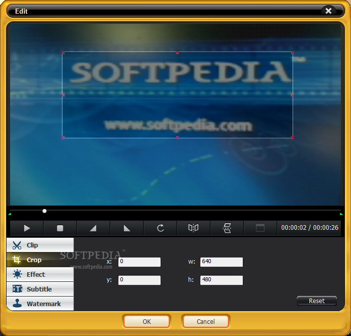The width and height of the screenshot is (351, 336).
Task: Click the crop y position field
Action: (x=139, y=280)
